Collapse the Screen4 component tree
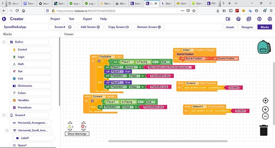Screen dimensions: 275x148 [x=4, y=115]
